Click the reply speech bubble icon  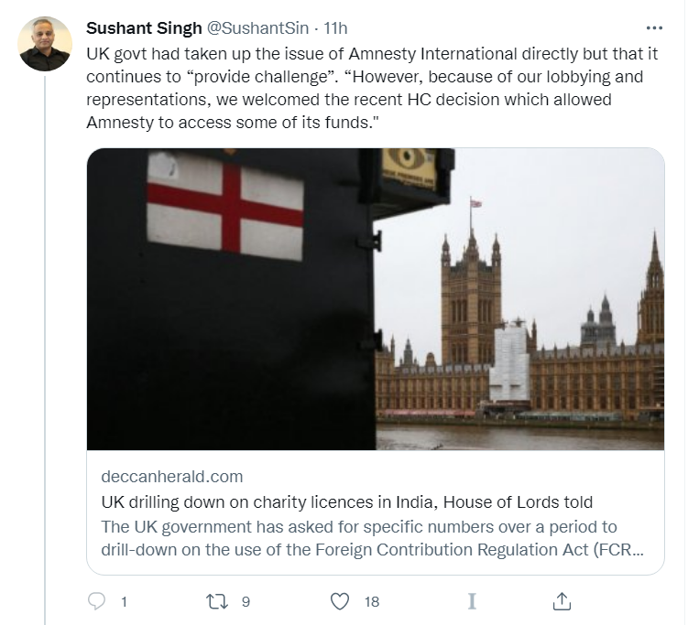(x=97, y=601)
